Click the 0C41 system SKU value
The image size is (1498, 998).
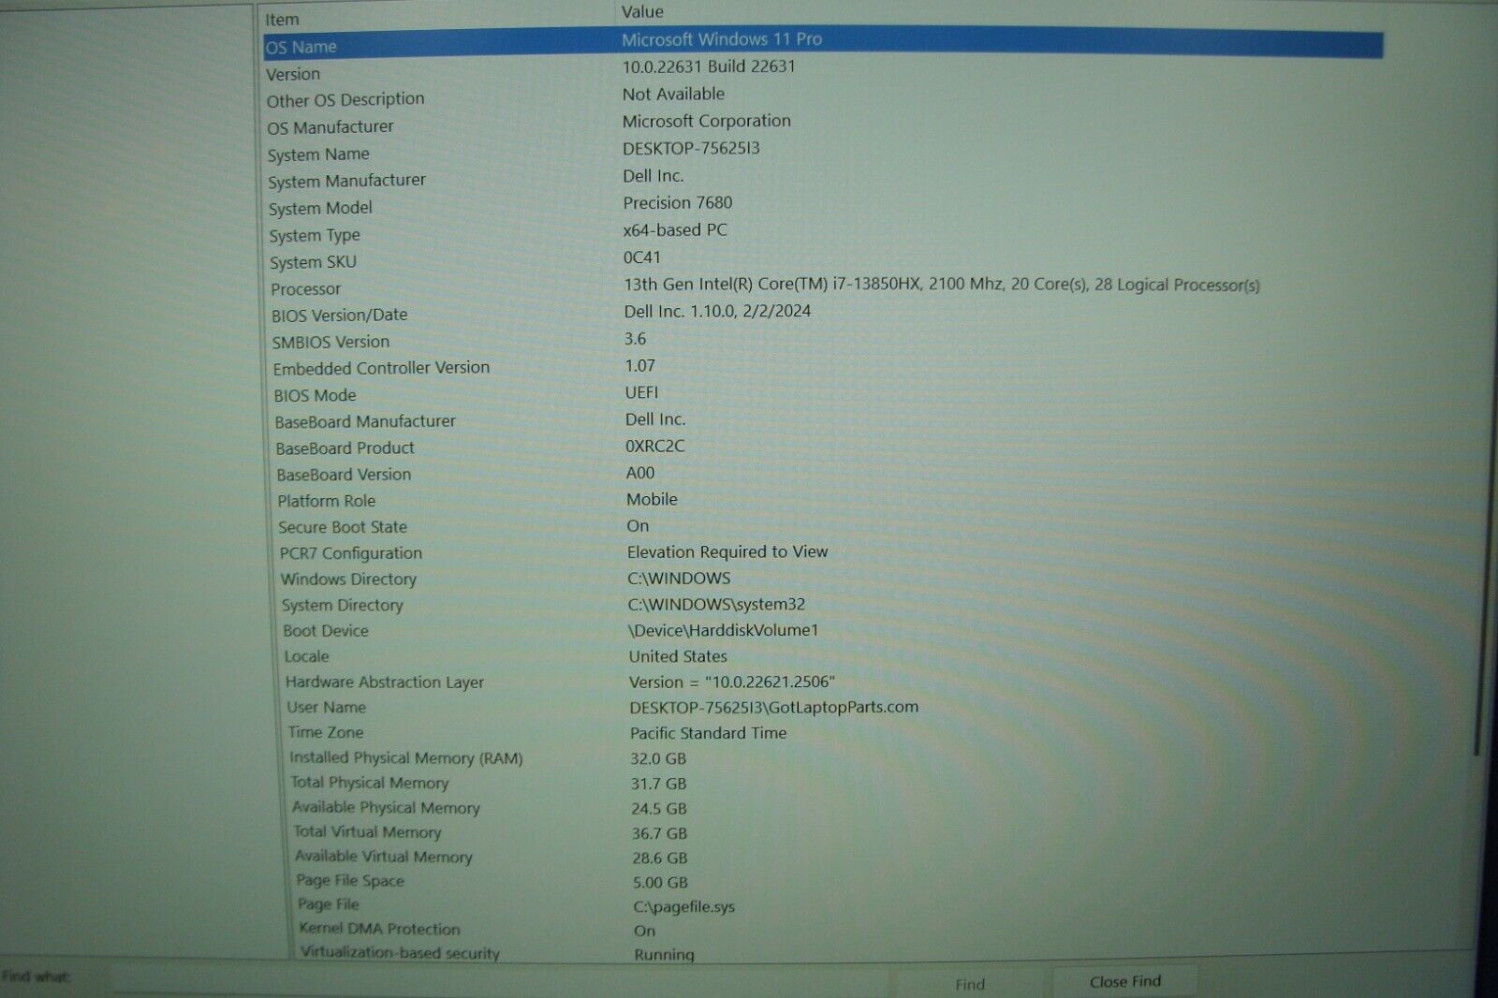(642, 257)
